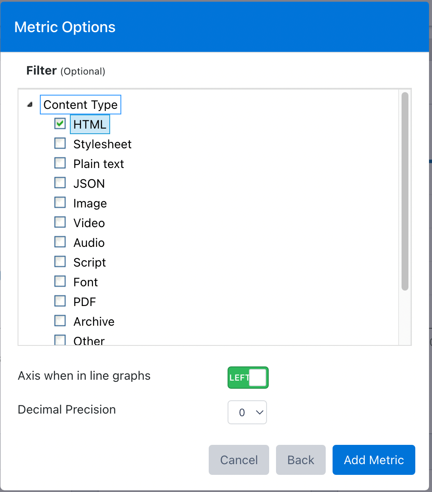Viewport: 432px width, 492px height.
Task: Click the Add Metric button
Action: tap(374, 460)
